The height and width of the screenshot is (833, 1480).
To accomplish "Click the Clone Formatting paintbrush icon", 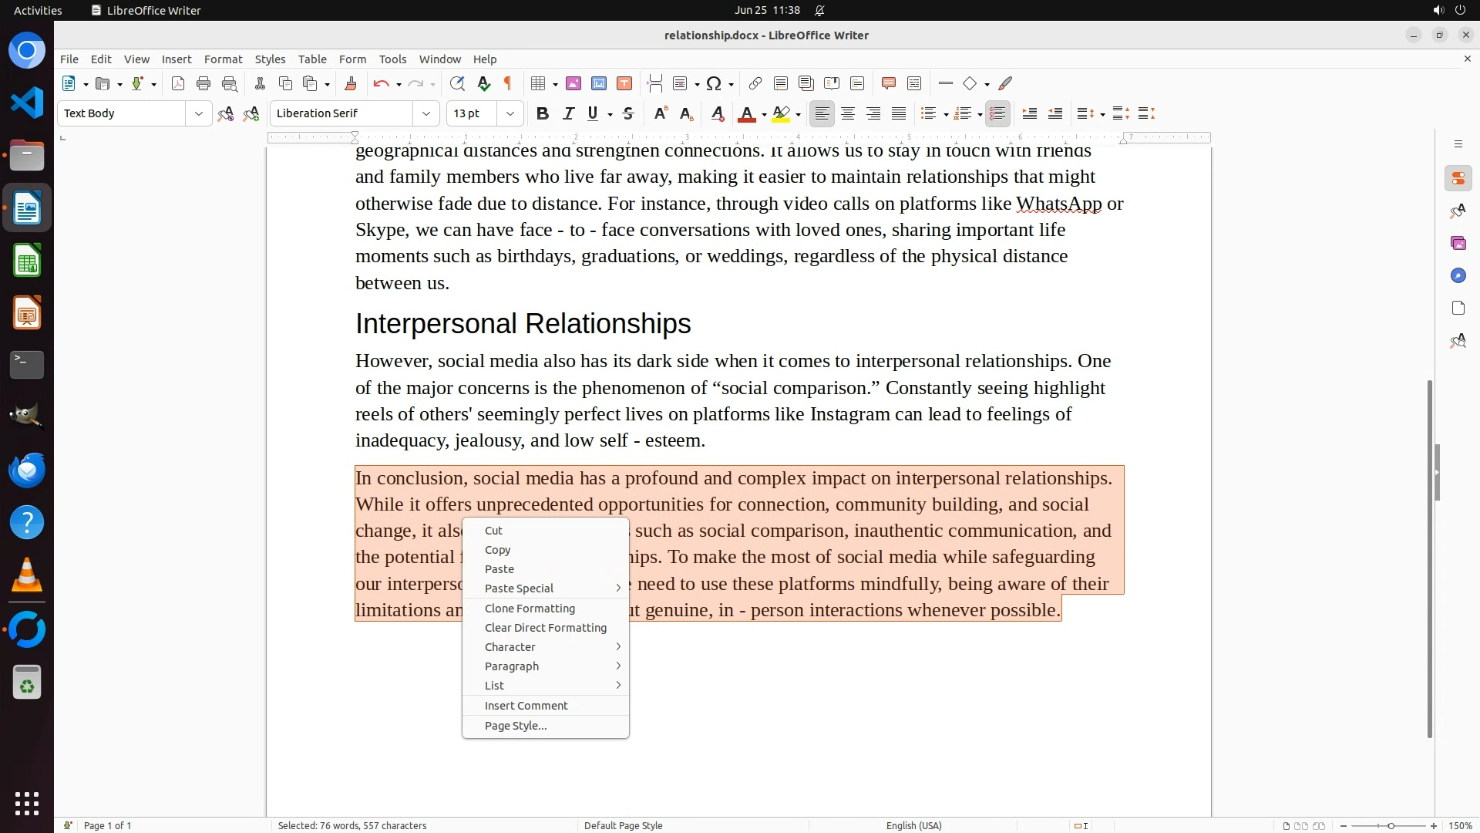I will point(351,83).
